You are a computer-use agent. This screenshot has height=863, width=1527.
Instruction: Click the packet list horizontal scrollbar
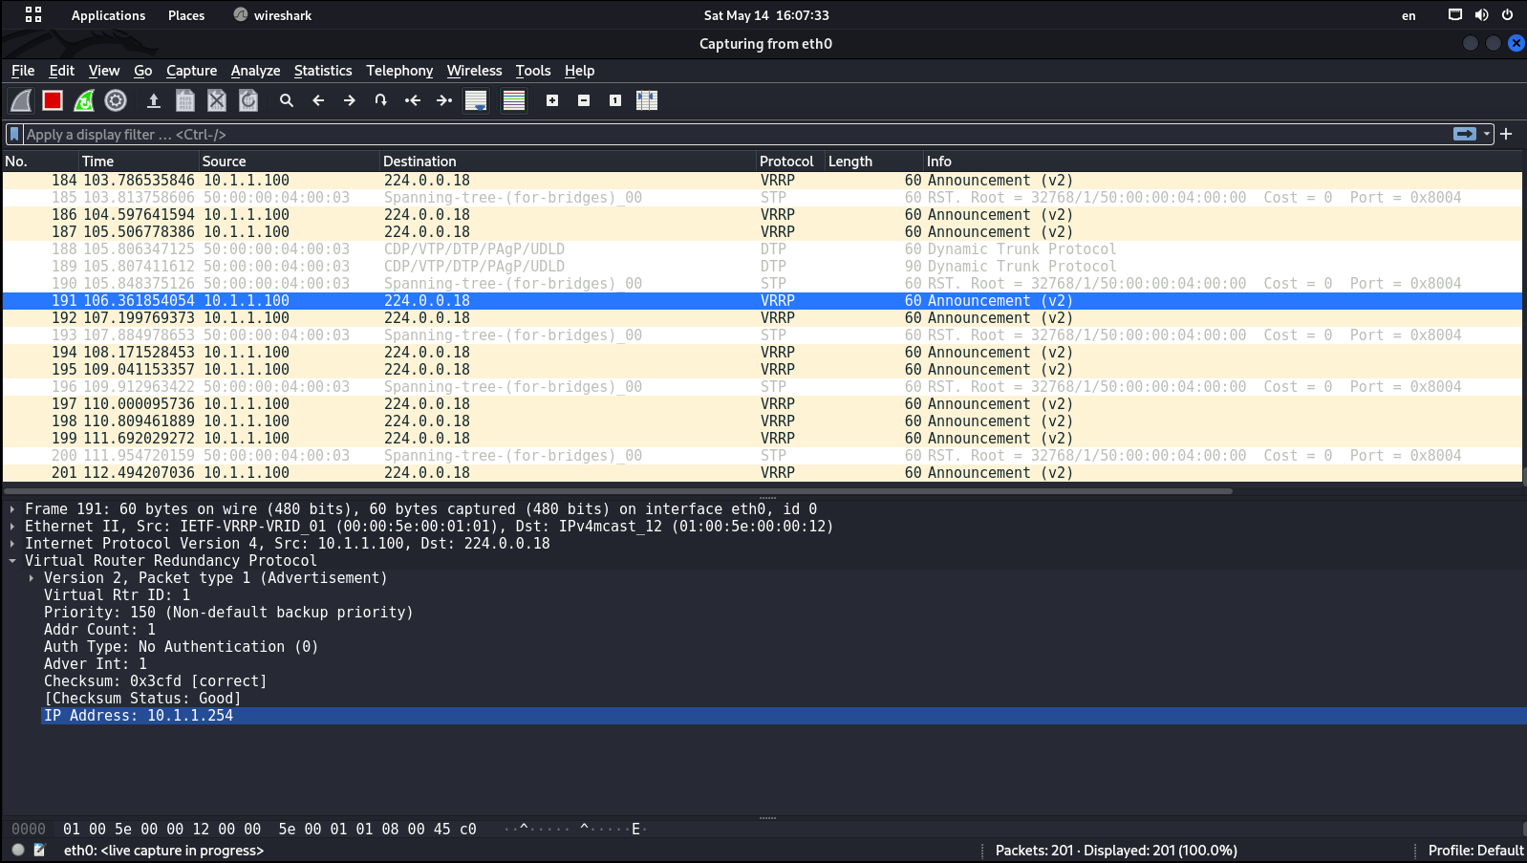click(x=618, y=491)
